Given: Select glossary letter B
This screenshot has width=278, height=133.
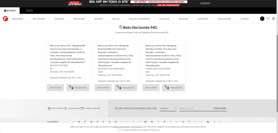Looking at the screenshot, I should [79, 122].
